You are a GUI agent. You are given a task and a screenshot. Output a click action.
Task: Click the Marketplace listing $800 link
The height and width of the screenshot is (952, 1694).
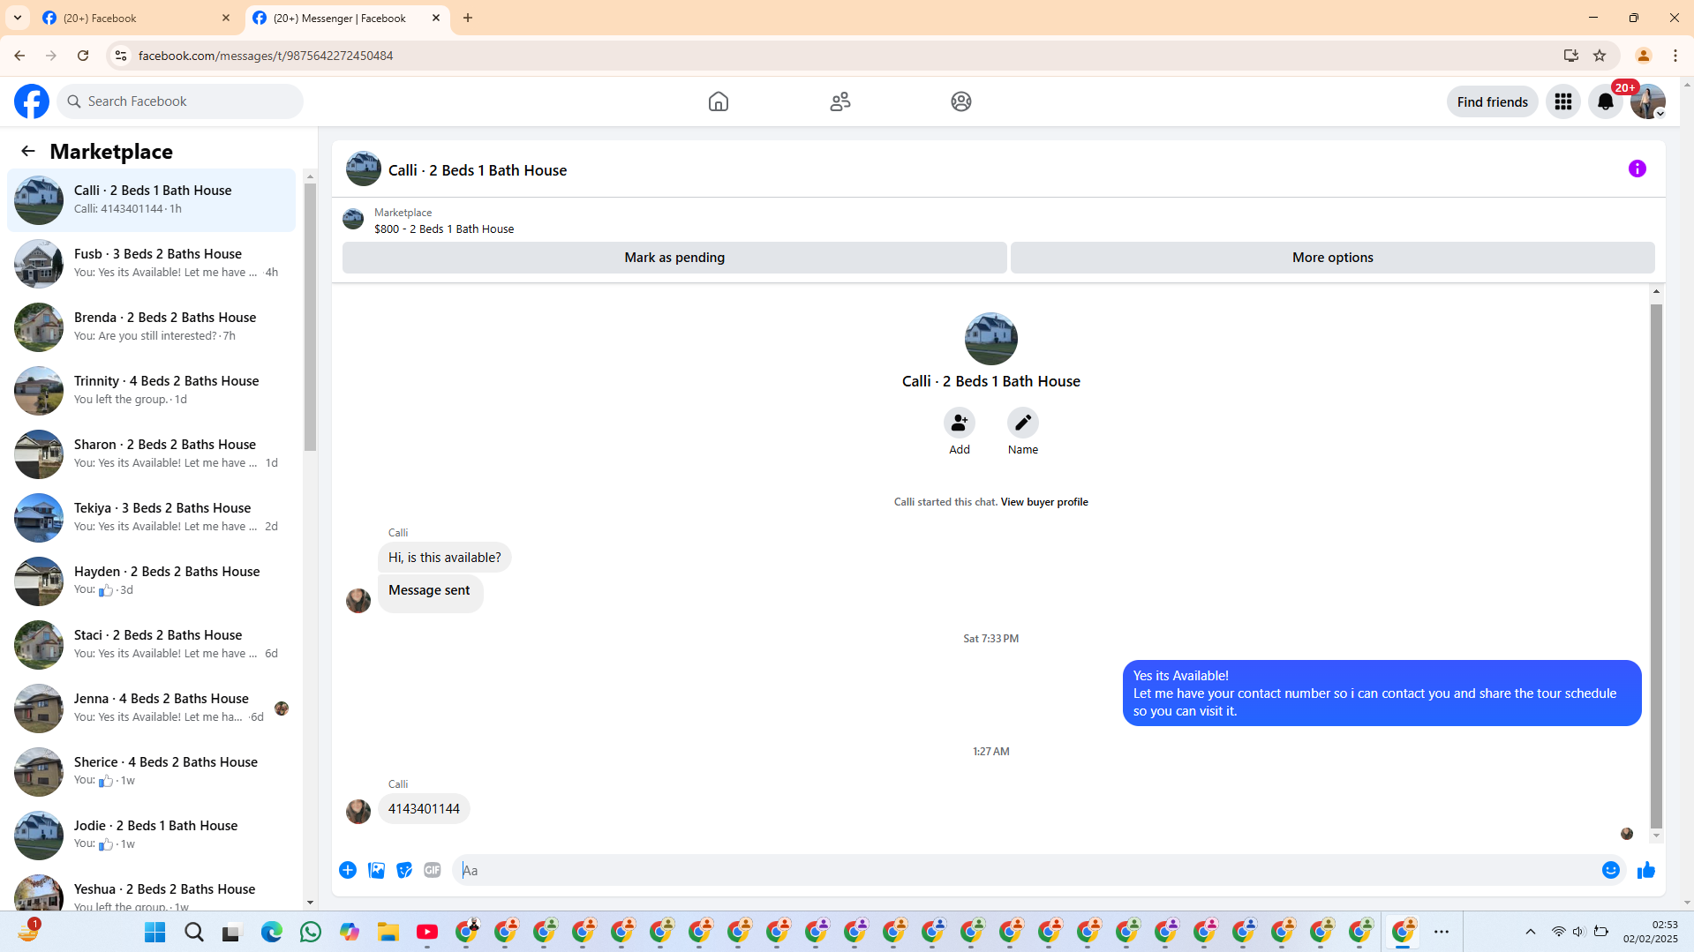(x=444, y=229)
